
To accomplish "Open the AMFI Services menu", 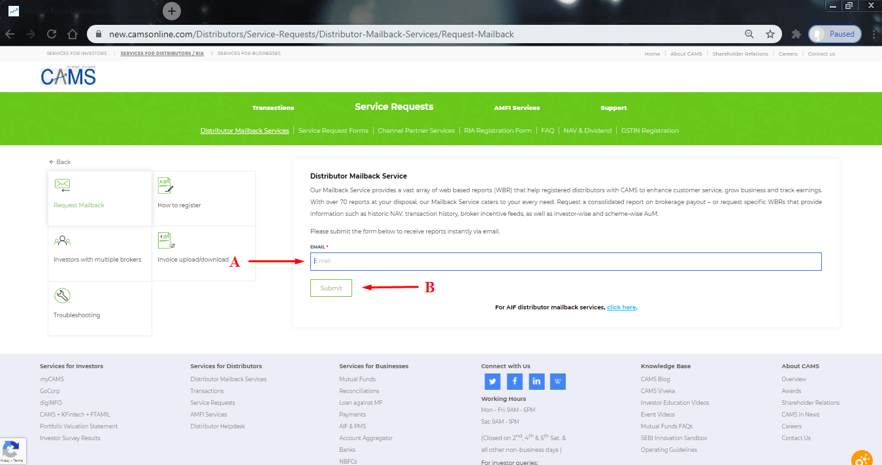I will 517,108.
